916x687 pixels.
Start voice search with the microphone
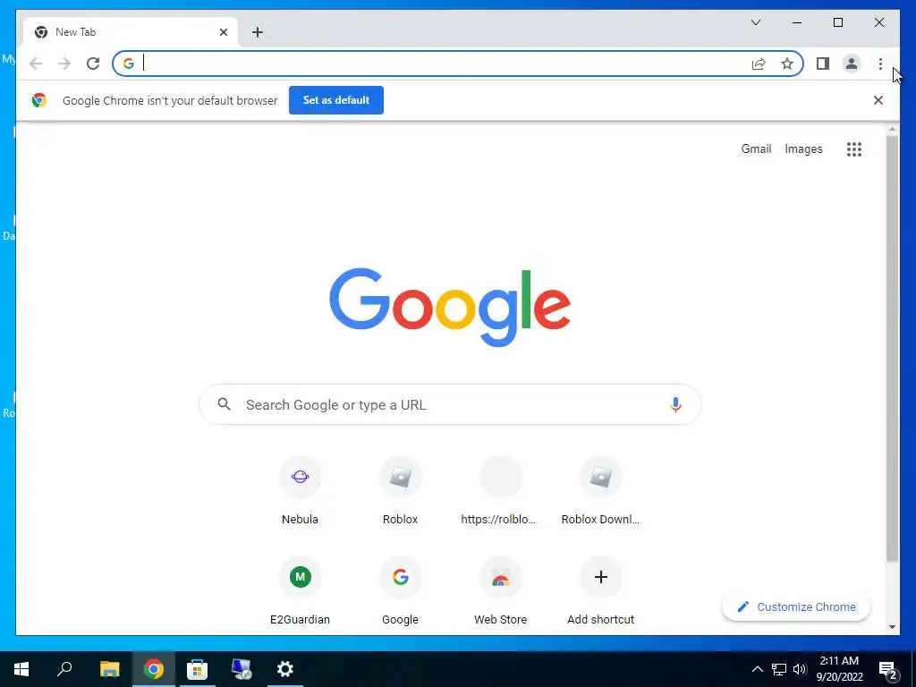[x=675, y=404]
